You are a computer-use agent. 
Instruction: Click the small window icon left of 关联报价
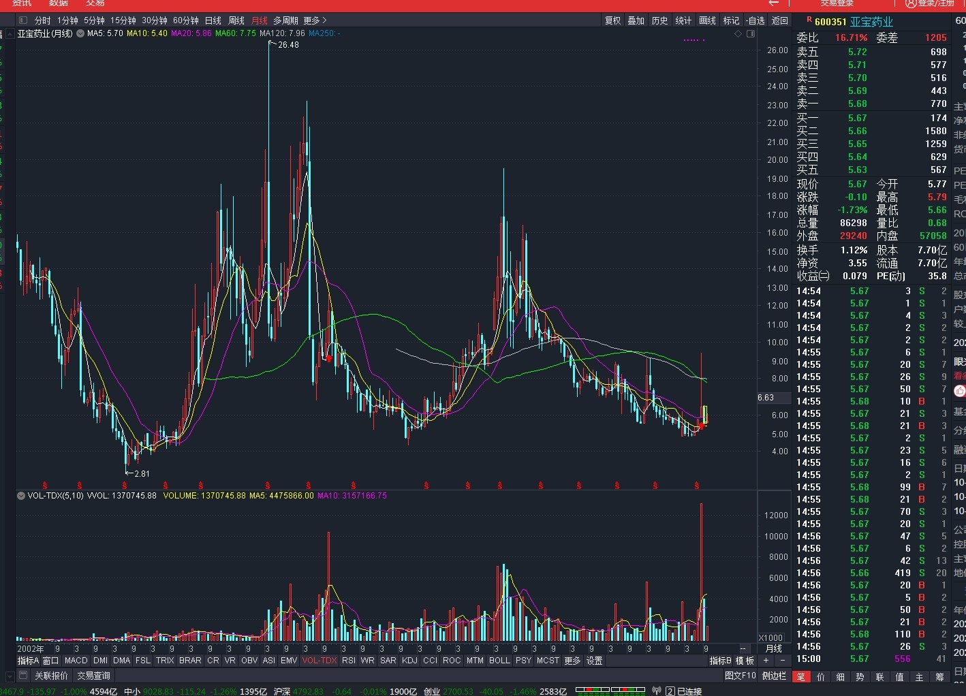click(x=22, y=676)
